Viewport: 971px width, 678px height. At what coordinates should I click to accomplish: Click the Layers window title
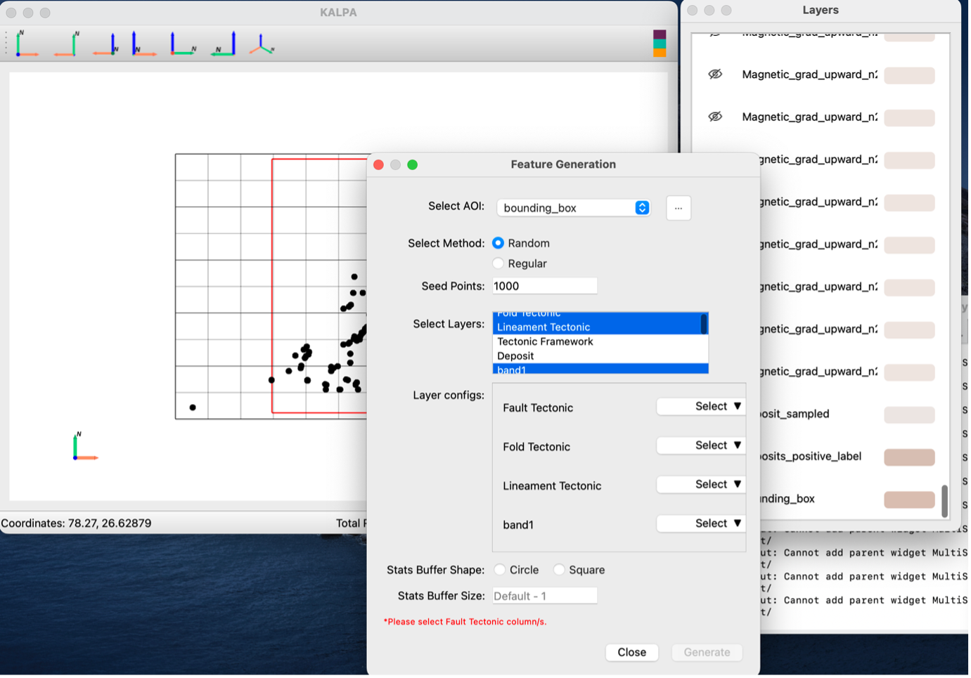pos(821,10)
